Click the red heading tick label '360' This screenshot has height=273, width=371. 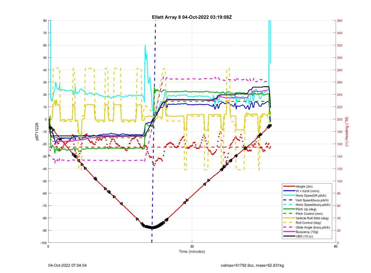tap(340, 21)
